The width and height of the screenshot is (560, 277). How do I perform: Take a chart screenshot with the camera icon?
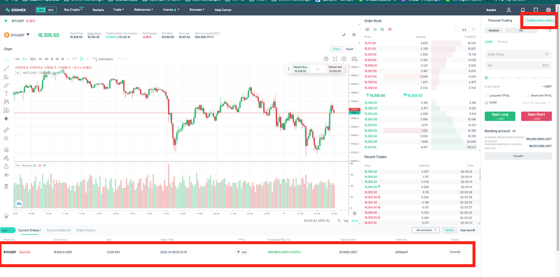[x=344, y=58]
